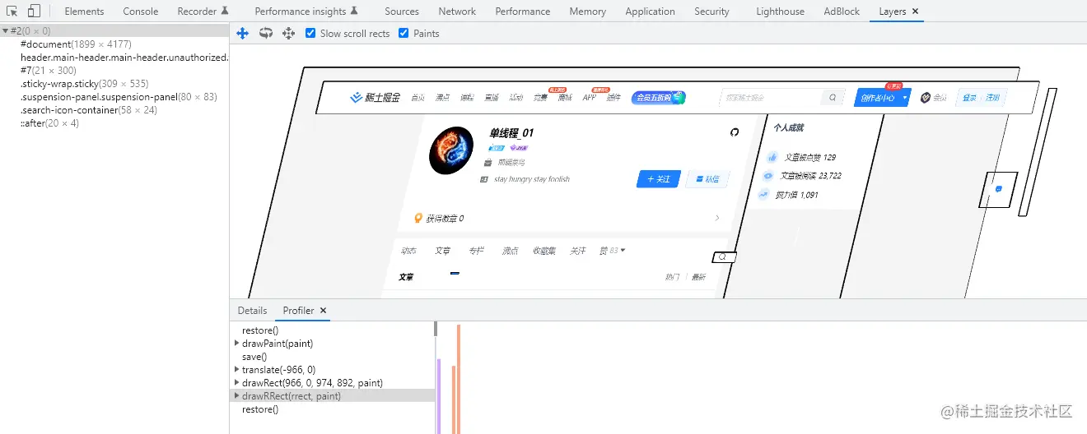1087x434 pixels.
Task: Select the Pan mode tool
Action: 242,33
